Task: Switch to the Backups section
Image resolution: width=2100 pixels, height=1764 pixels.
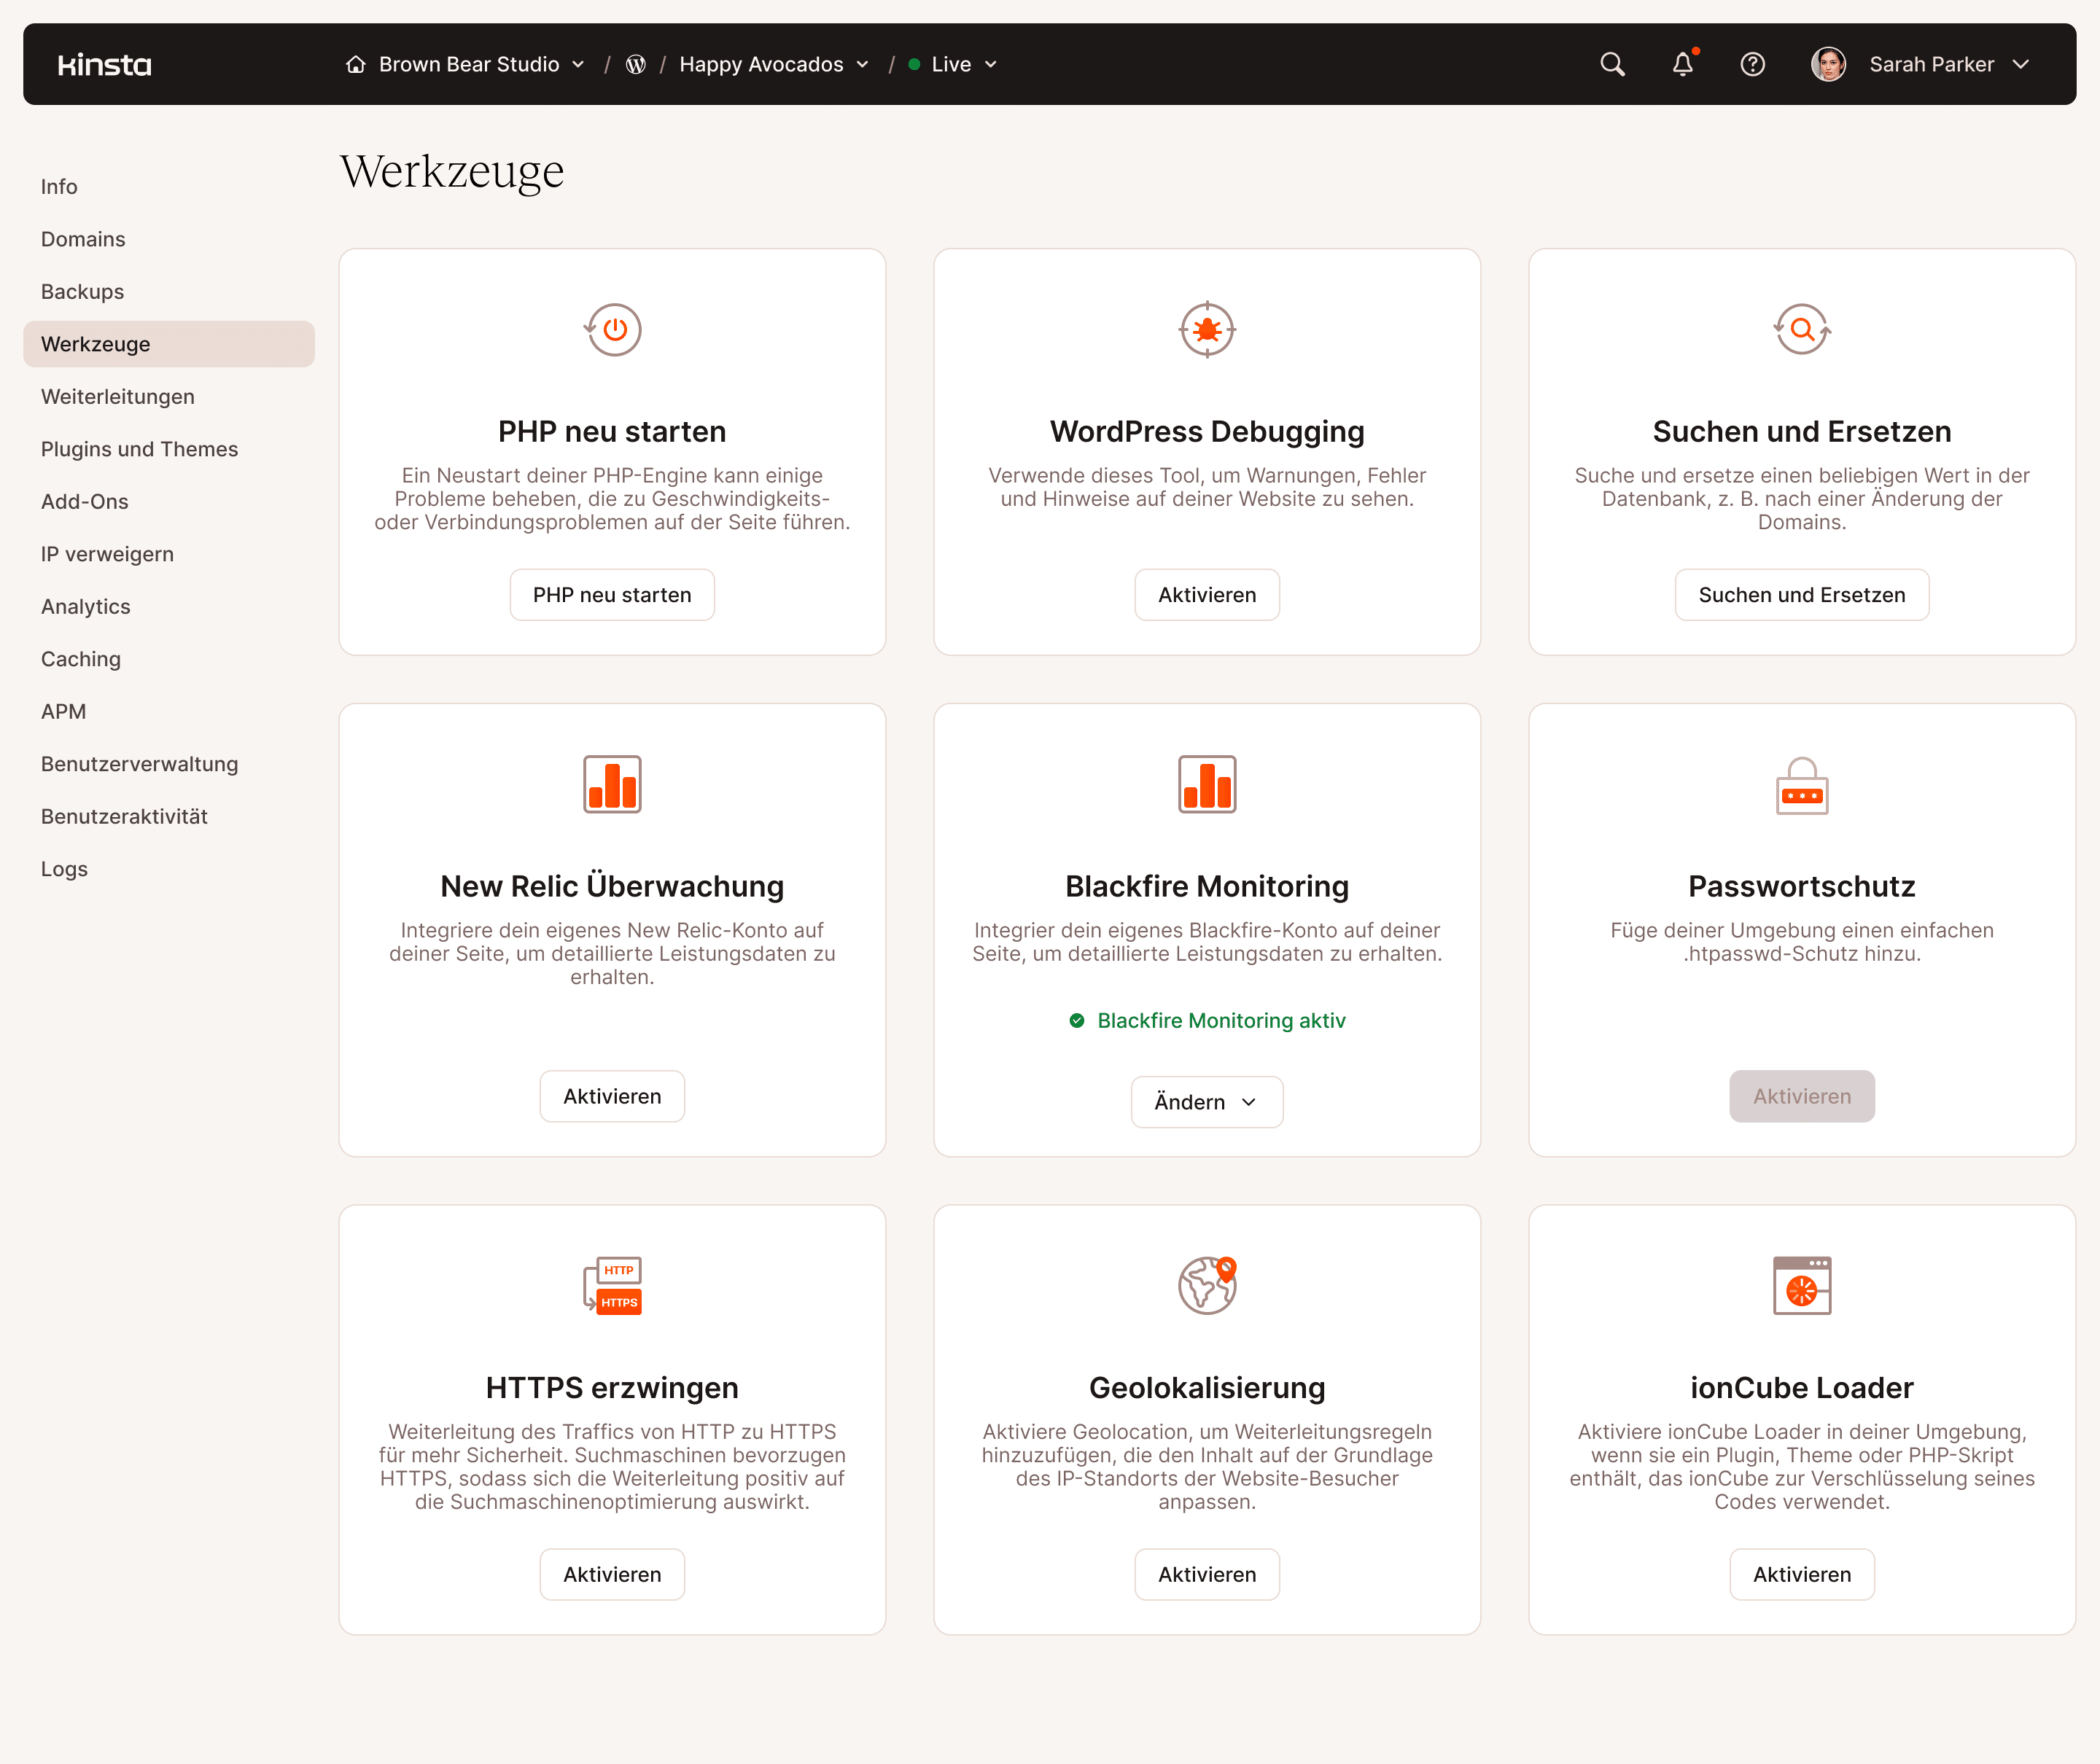Action: pos(82,291)
